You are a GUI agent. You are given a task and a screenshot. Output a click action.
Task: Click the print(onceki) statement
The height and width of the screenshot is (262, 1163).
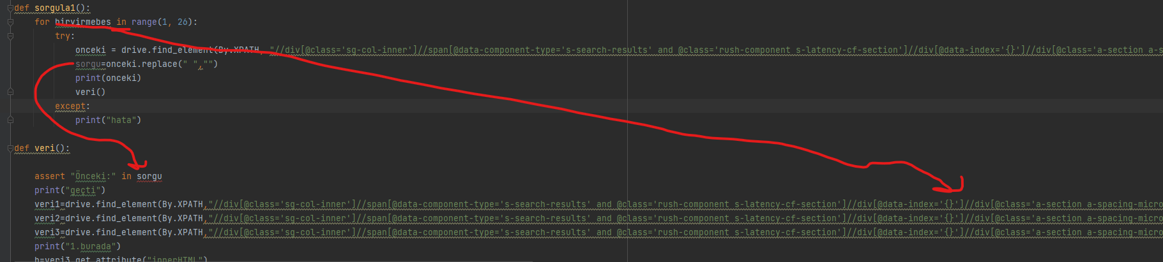point(108,78)
